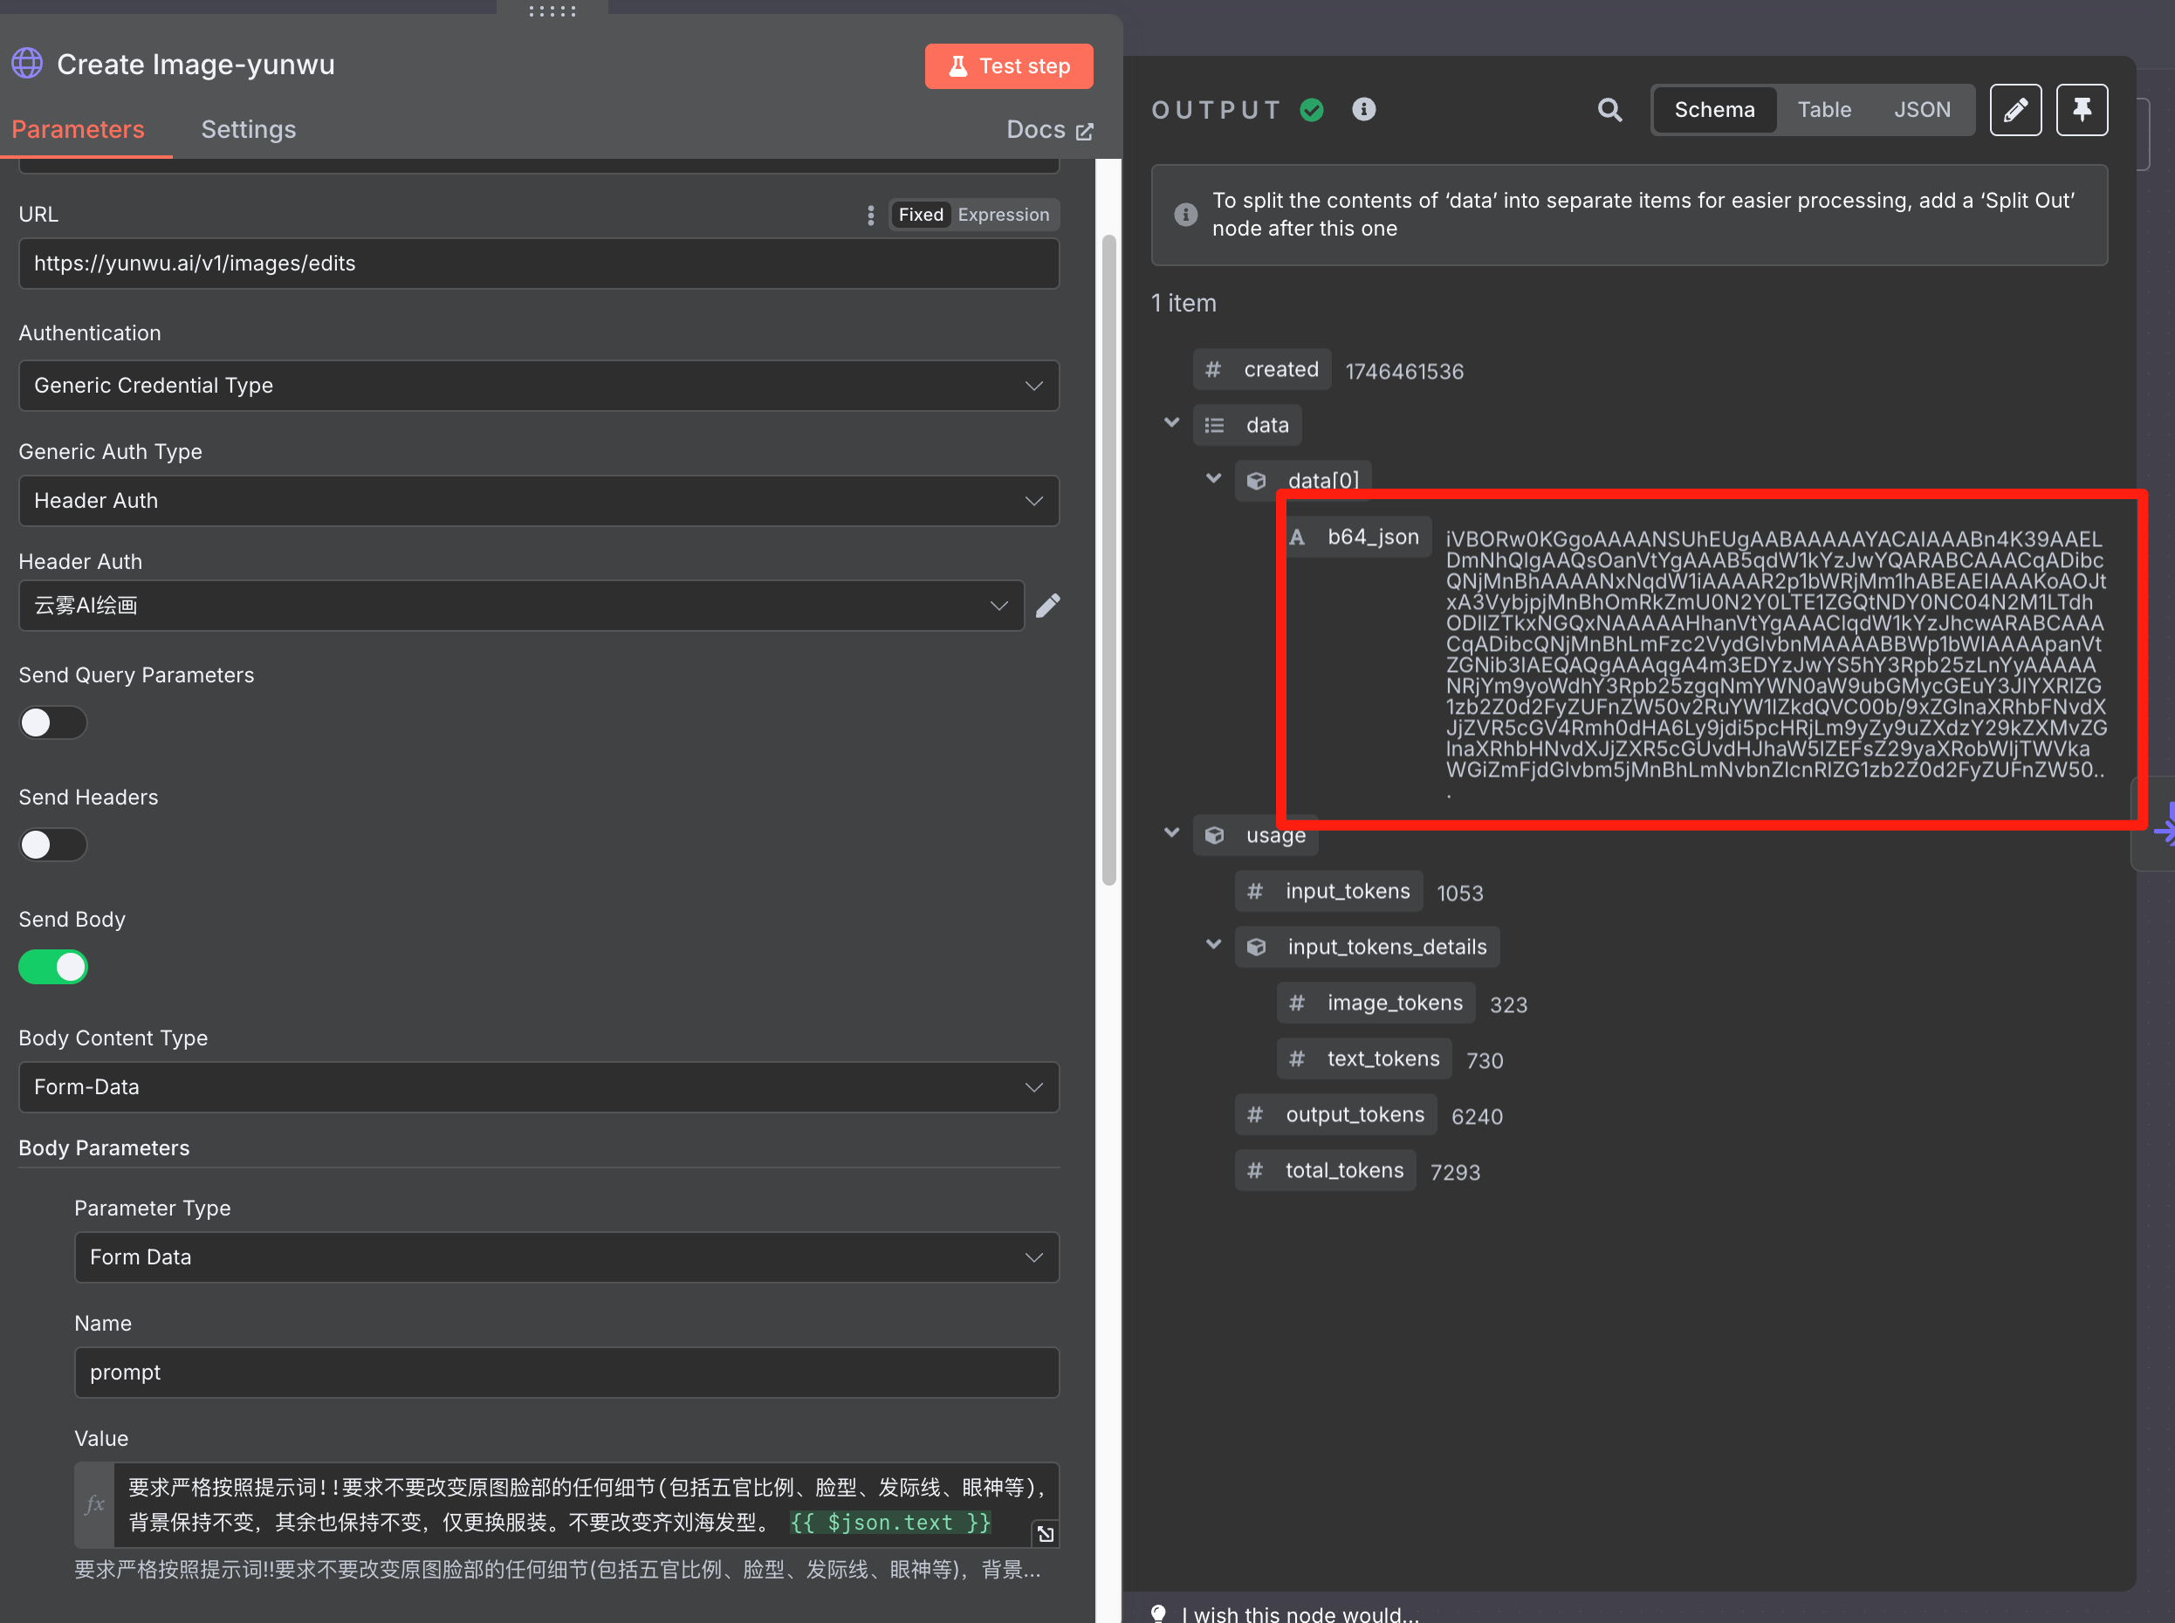Open the Header Auth credential dropdown
The width and height of the screenshot is (2175, 1623).
coord(521,606)
